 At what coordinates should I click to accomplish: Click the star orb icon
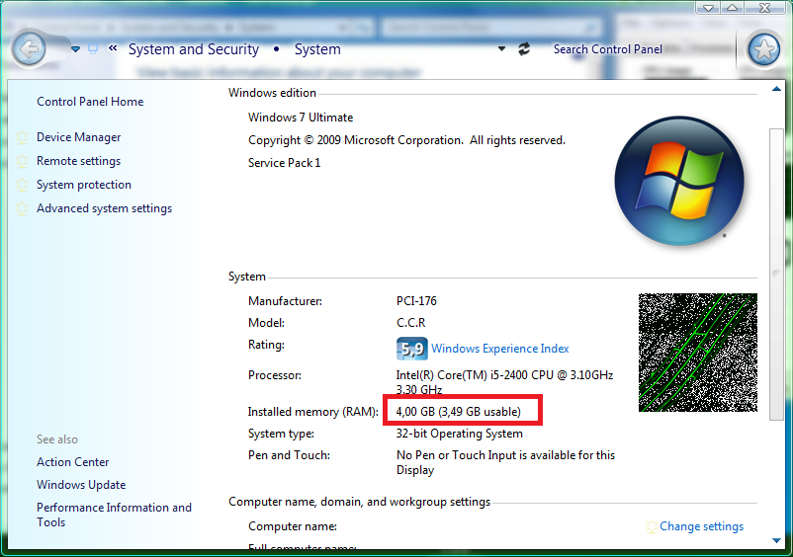coord(763,49)
